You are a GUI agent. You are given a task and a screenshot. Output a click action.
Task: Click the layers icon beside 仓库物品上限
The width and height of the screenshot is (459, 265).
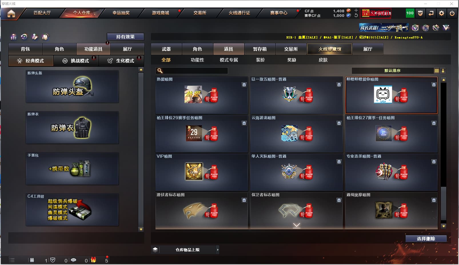155,250
